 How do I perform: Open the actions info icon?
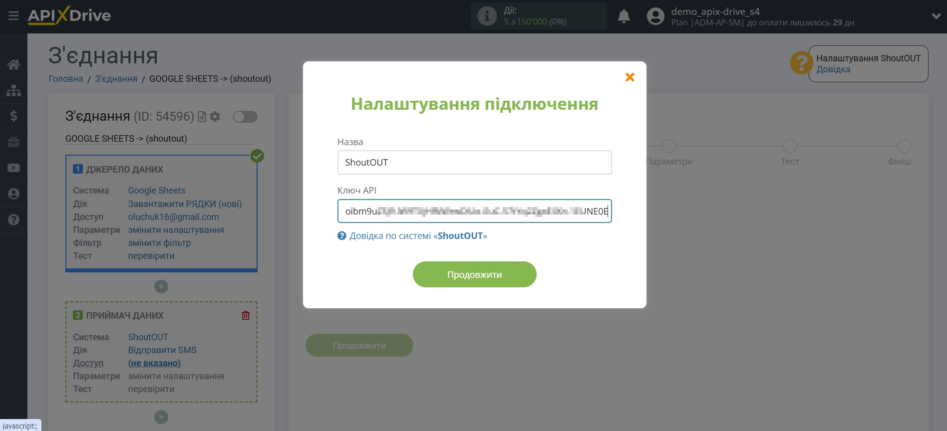tap(487, 16)
